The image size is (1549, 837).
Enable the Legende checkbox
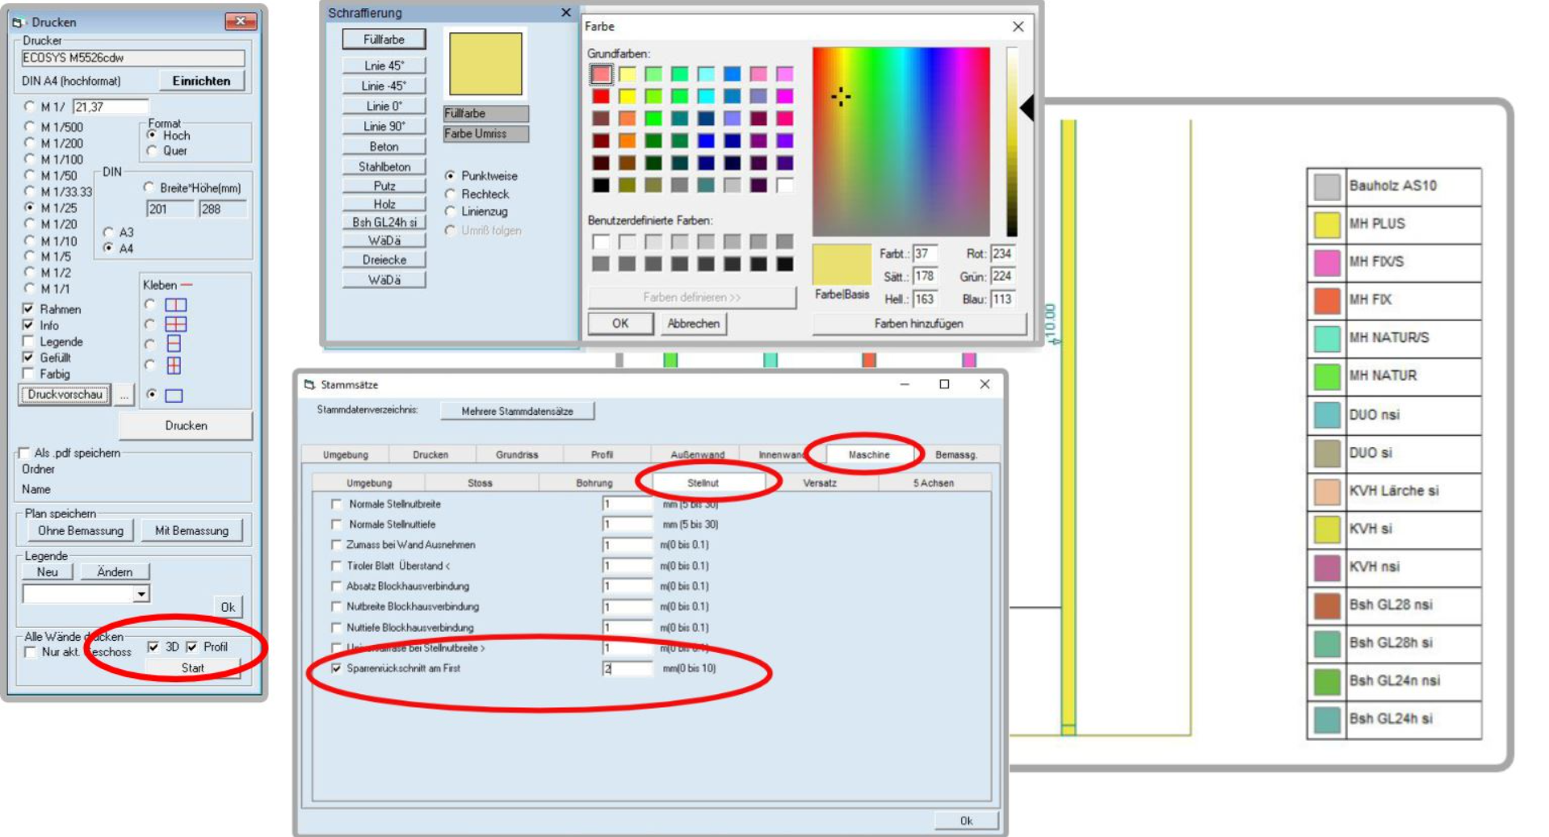[29, 341]
